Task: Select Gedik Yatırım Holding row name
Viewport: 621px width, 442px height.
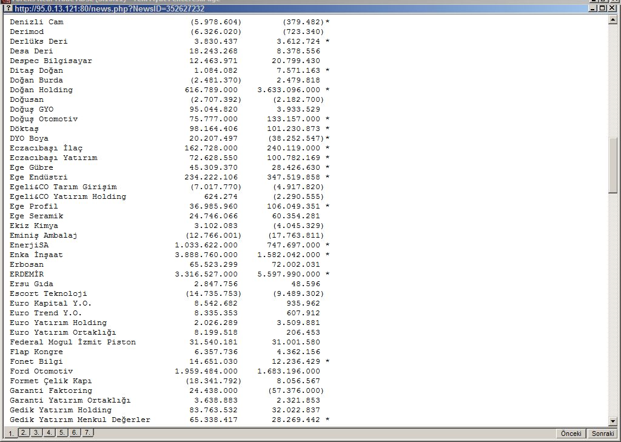Action: [61, 410]
